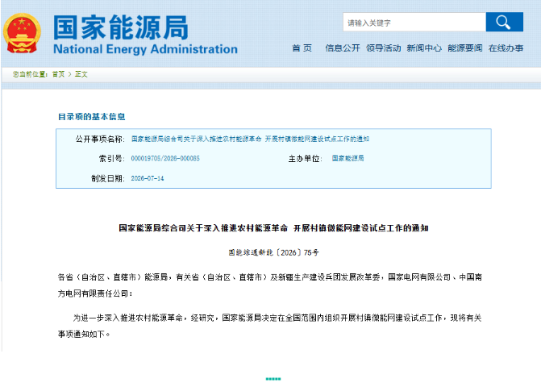
Task: Go to 领导活动 in the navigation
Action: (383, 48)
